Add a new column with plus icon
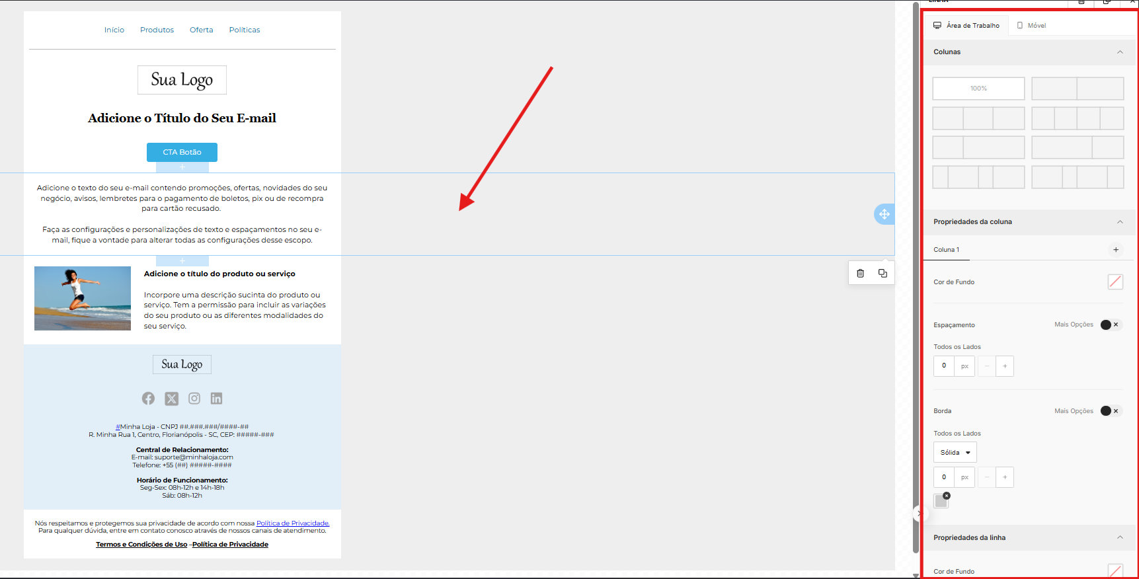Viewport: 1139px width, 579px height. click(x=1116, y=250)
